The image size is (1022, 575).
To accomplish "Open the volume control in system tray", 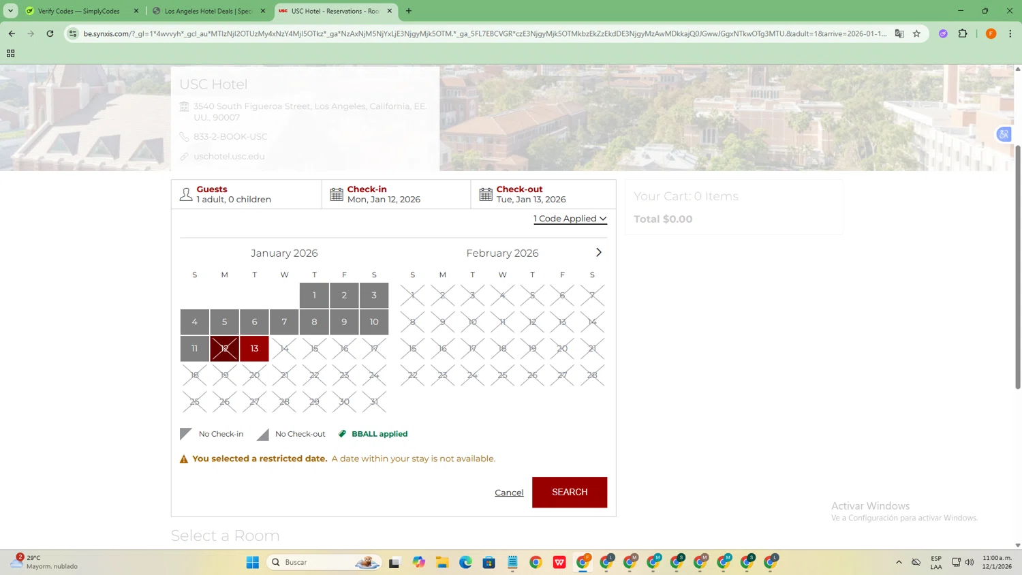I will (x=970, y=562).
